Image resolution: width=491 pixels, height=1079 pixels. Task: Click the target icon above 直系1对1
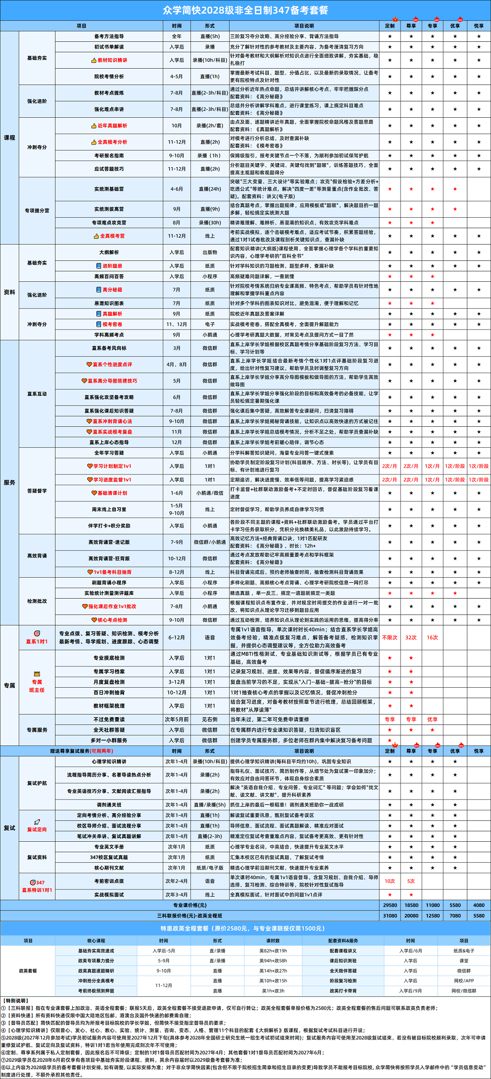[37, 633]
